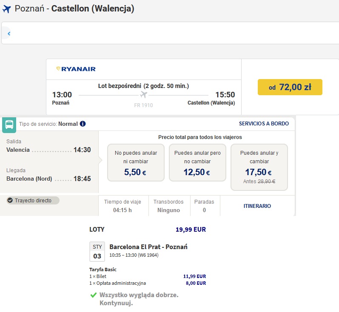Screen dimensions: 339x312
Task: Choose the 12,50 € cancelable fare
Action: [x=197, y=163]
